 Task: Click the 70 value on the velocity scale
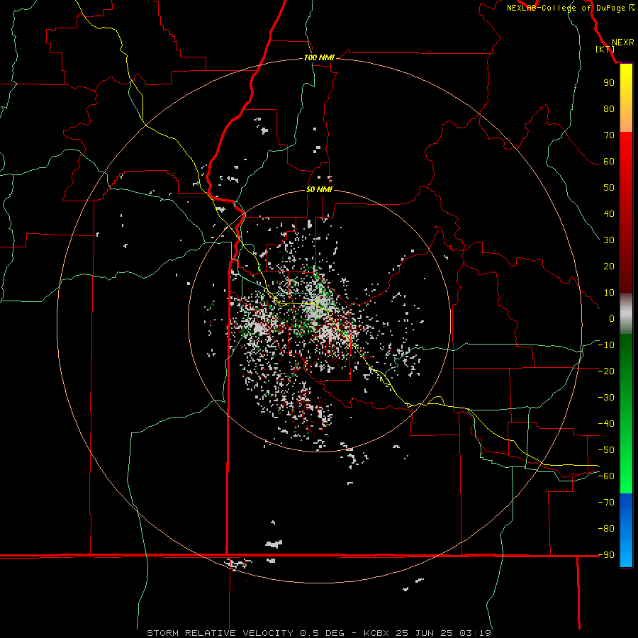(609, 135)
